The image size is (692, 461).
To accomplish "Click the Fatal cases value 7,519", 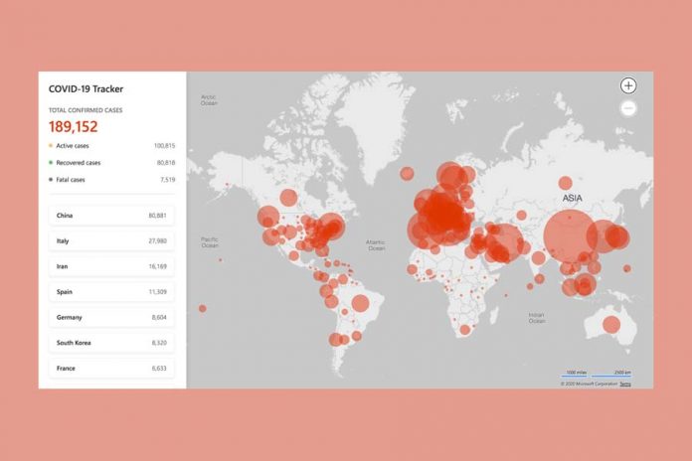I will 168,180.
